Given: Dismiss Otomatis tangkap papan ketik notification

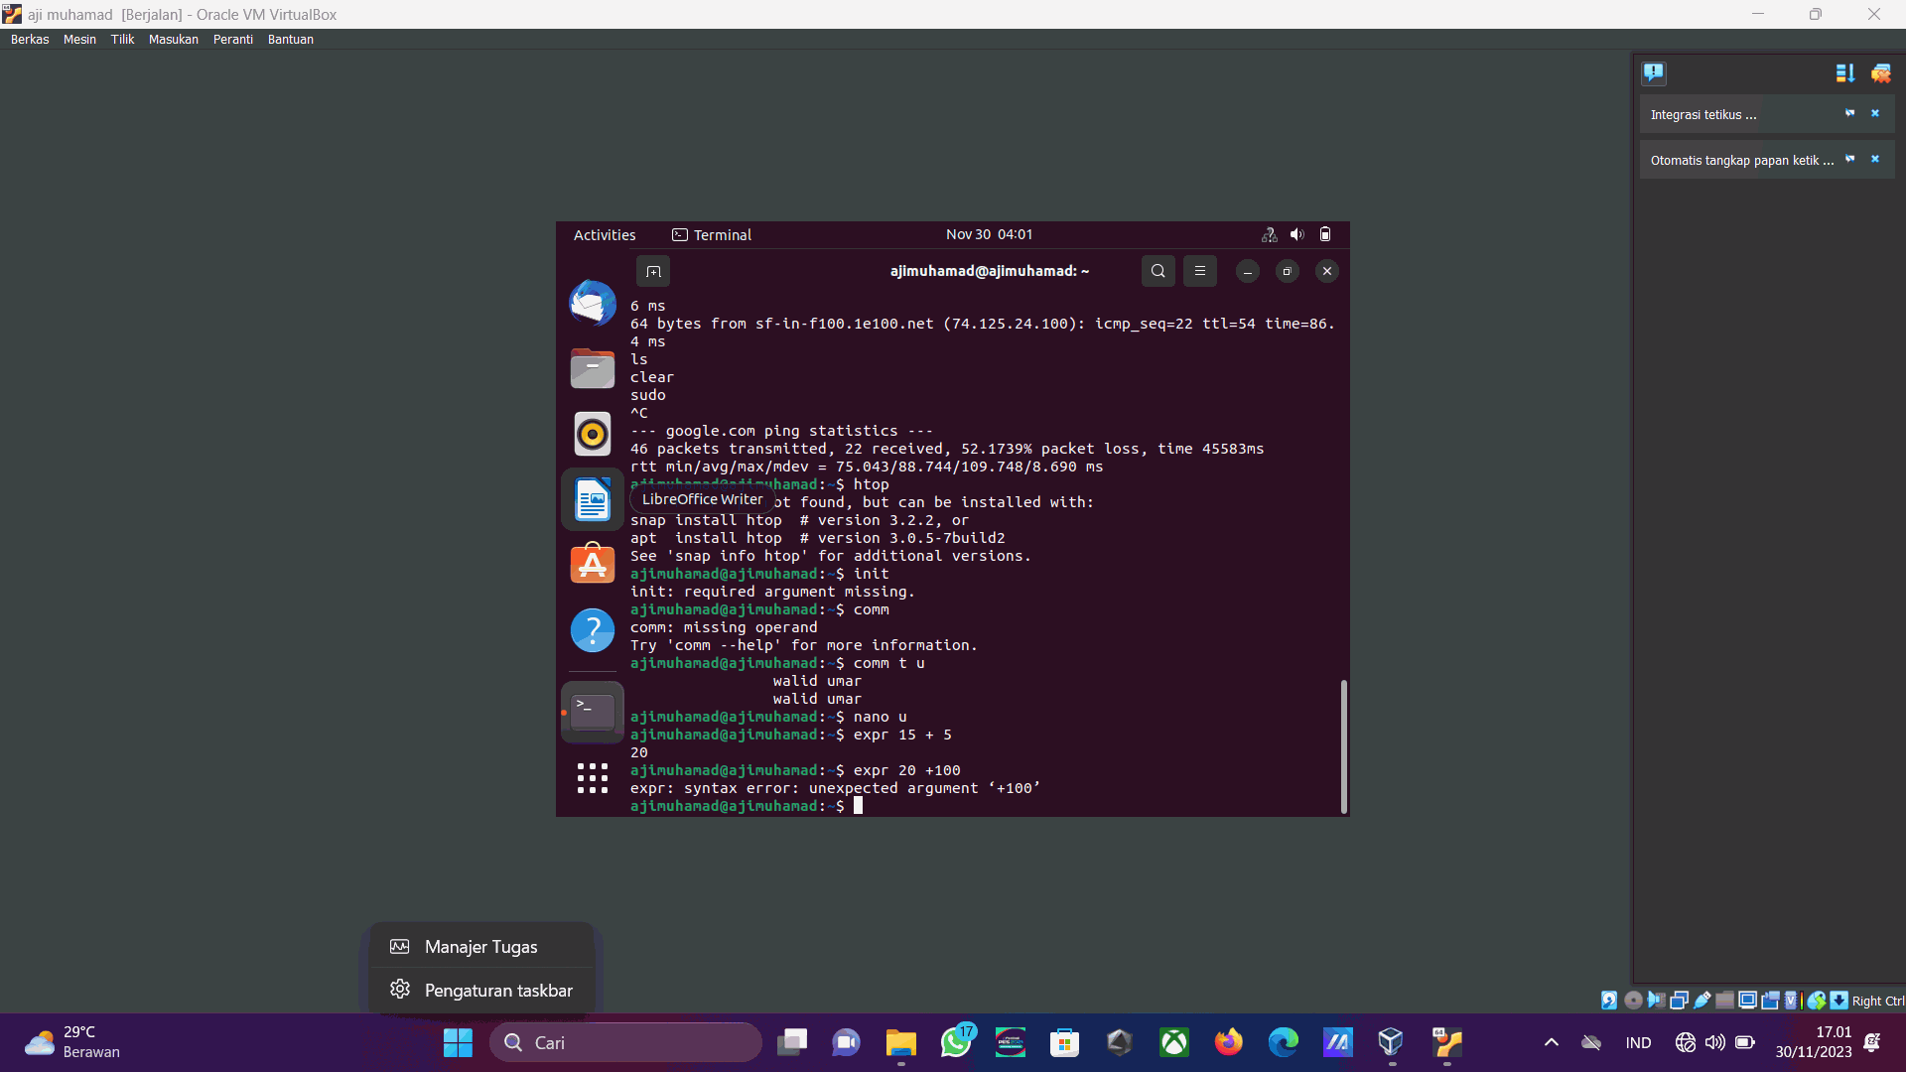Looking at the screenshot, I should 1875,159.
